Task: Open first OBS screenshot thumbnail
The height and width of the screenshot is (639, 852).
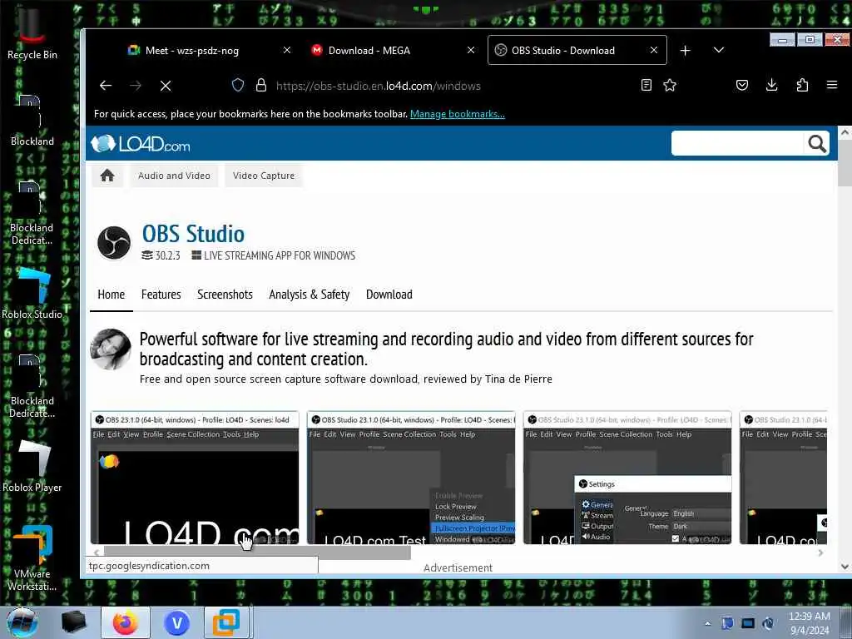Action: pos(195,478)
